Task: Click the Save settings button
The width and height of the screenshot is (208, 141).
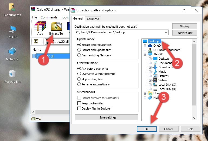Action: point(107,117)
